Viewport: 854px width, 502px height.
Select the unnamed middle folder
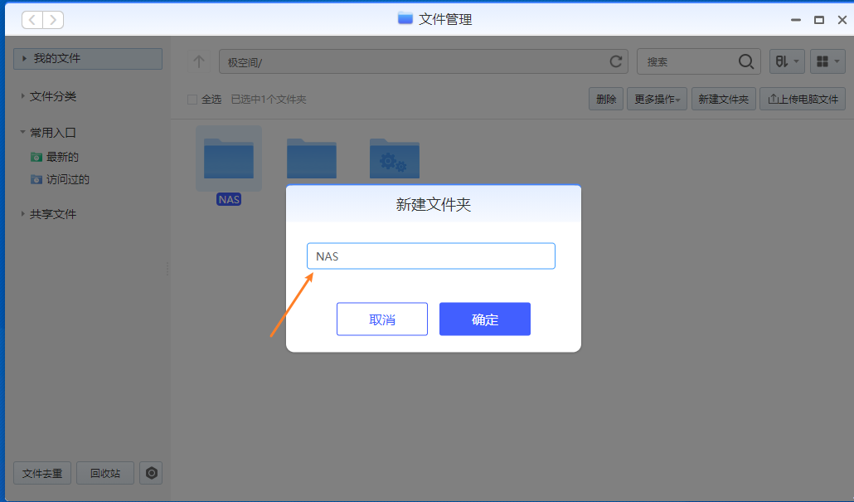tap(312, 158)
